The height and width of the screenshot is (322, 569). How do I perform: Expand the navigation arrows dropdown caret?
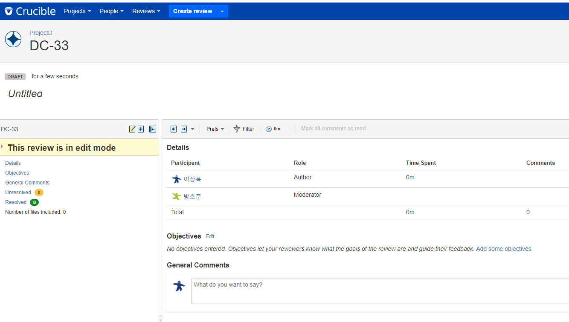[x=192, y=129]
